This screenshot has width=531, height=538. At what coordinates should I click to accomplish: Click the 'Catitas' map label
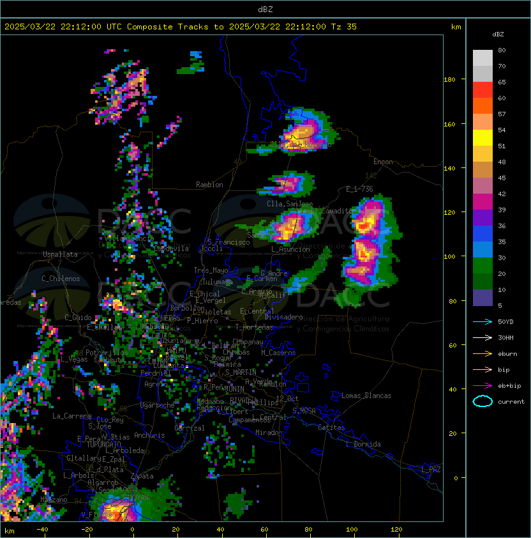tap(331, 427)
